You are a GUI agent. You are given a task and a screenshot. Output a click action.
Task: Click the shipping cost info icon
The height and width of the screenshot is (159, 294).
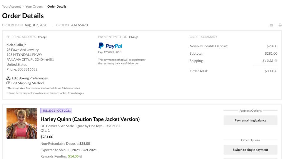[x=276, y=61]
